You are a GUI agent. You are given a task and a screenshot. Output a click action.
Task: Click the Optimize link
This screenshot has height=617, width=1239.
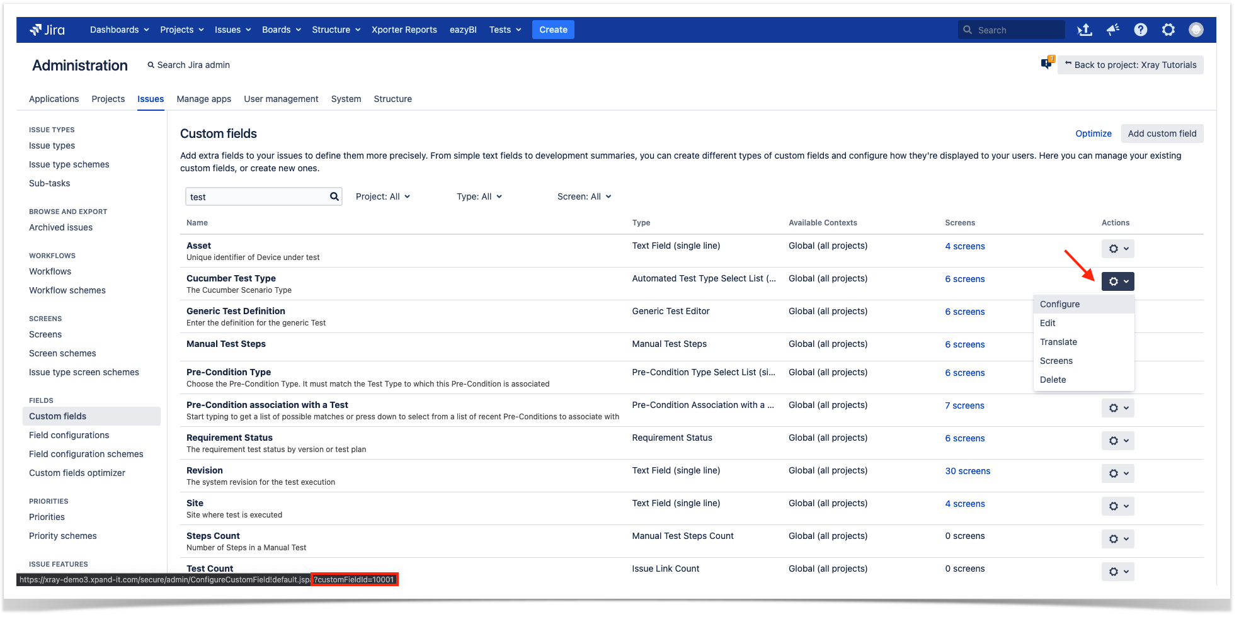[x=1093, y=133]
